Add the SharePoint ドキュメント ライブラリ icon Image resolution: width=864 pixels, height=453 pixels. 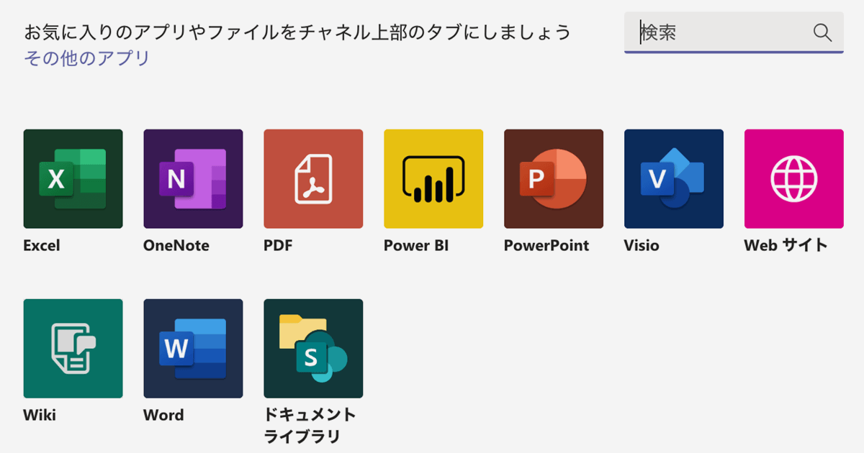(x=313, y=349)
